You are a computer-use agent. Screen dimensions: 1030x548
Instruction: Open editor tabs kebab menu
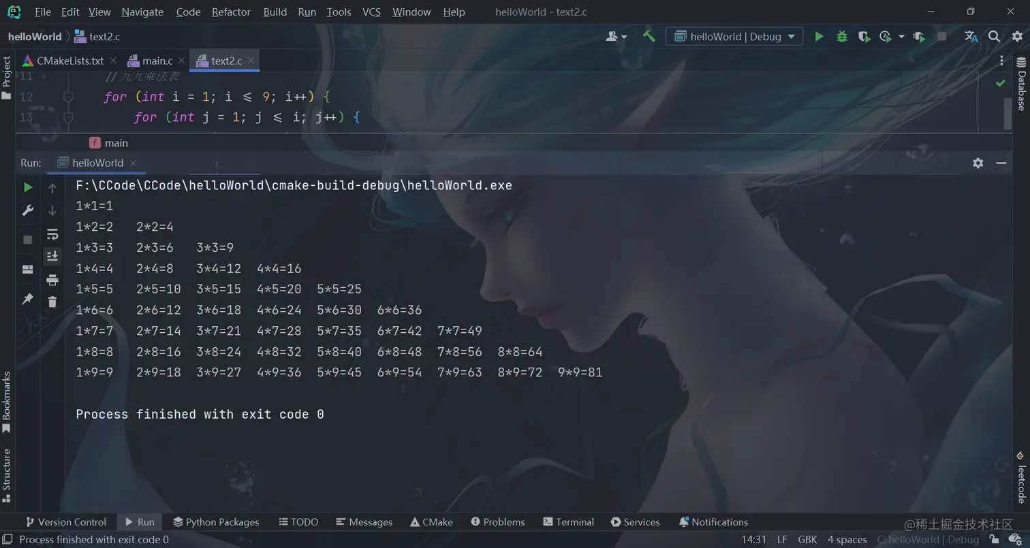click(x=1001, y=61)
